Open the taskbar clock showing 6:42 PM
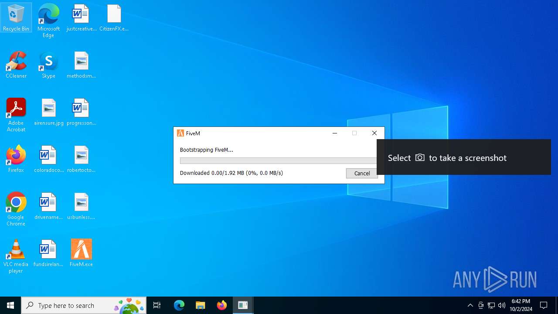 click(x=521, y=305)
